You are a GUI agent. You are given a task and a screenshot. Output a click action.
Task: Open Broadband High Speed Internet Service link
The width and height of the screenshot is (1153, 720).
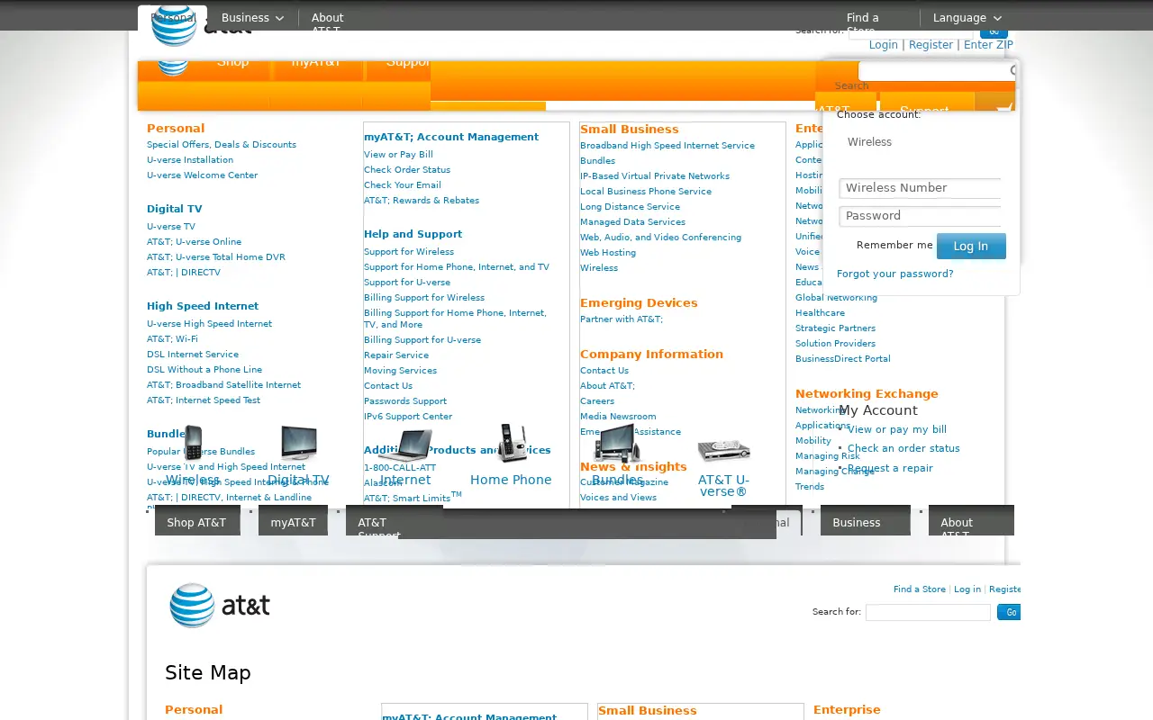667,146
